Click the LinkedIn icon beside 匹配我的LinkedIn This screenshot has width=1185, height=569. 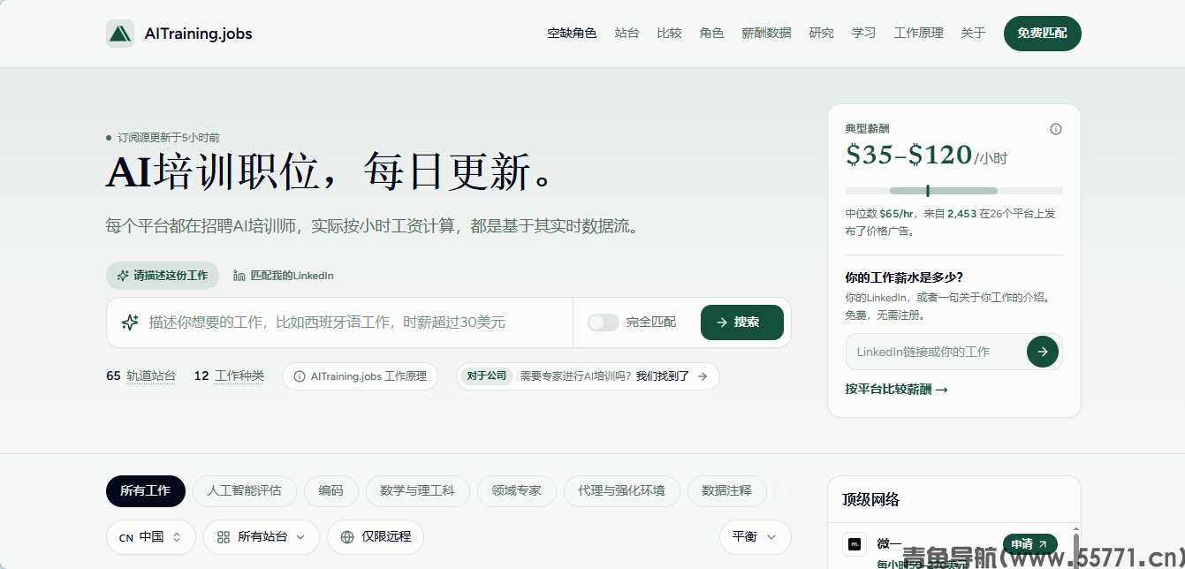[239, 276]
